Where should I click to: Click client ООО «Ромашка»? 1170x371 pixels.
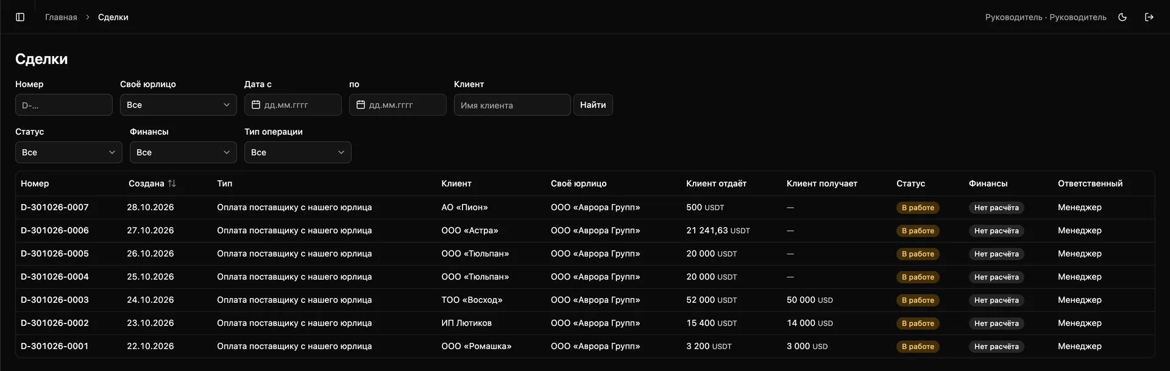tap(477, 346)
